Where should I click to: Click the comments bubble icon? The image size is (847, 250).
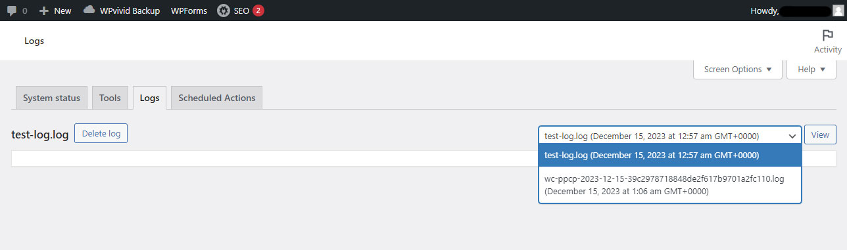point(12,10)
